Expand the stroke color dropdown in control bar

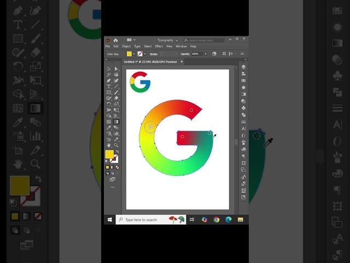[x=144, y=54]
